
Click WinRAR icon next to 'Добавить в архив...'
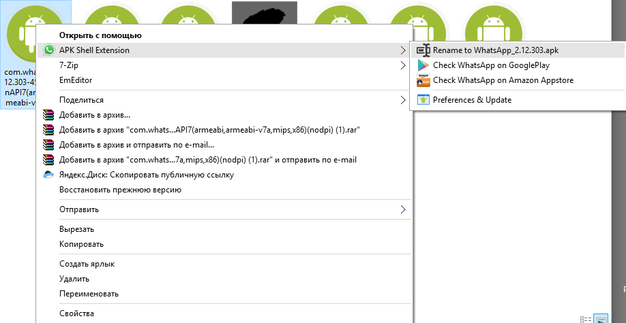click(x=48, y=115)
